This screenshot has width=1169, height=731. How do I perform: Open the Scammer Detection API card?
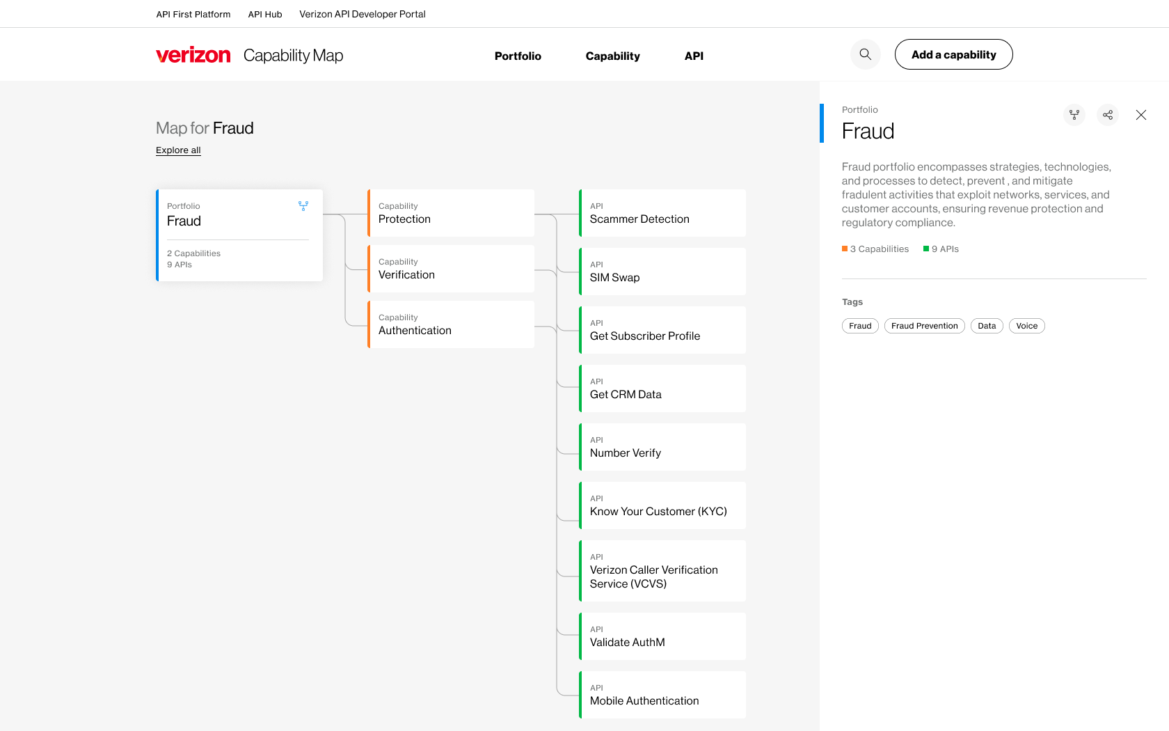662,213
